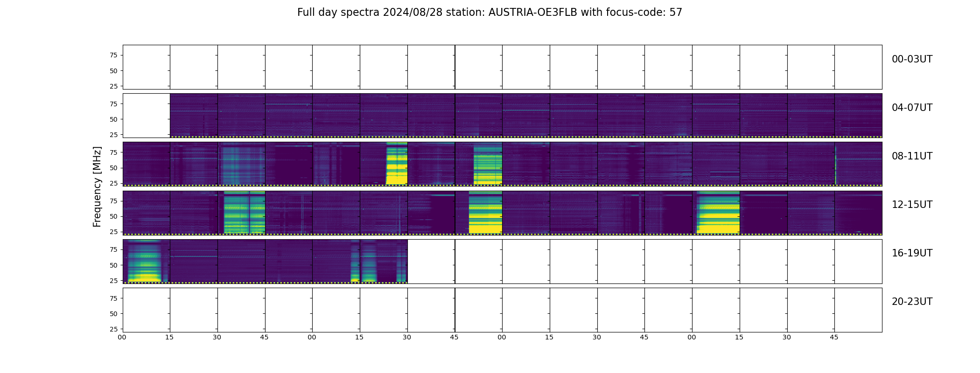Click the 75 tick label on the 16-19UT row
Image resolution: width=980 pixels, height=373 pixels.
113,249
